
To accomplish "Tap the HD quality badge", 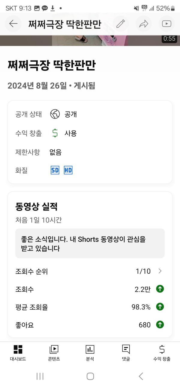I will point(68,170).
